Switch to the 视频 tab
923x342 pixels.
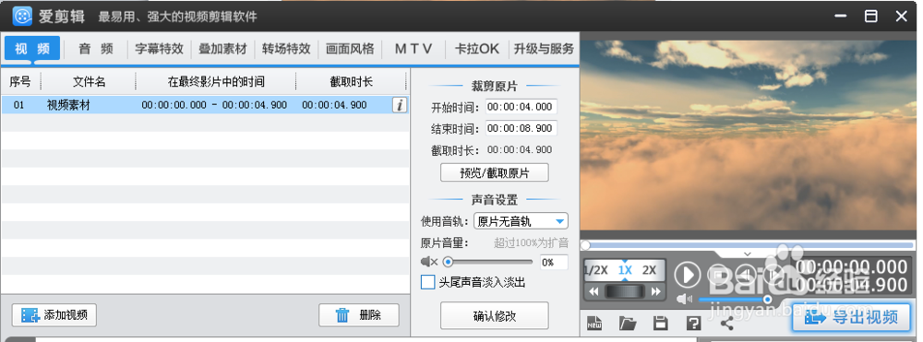(32, 49)
